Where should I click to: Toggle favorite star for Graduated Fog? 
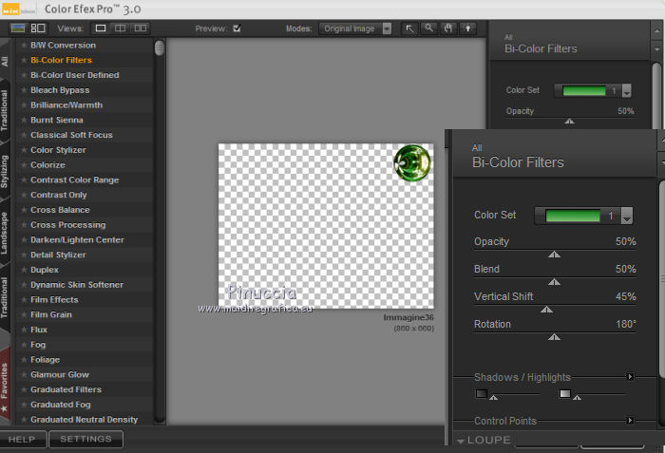[24, 405]
